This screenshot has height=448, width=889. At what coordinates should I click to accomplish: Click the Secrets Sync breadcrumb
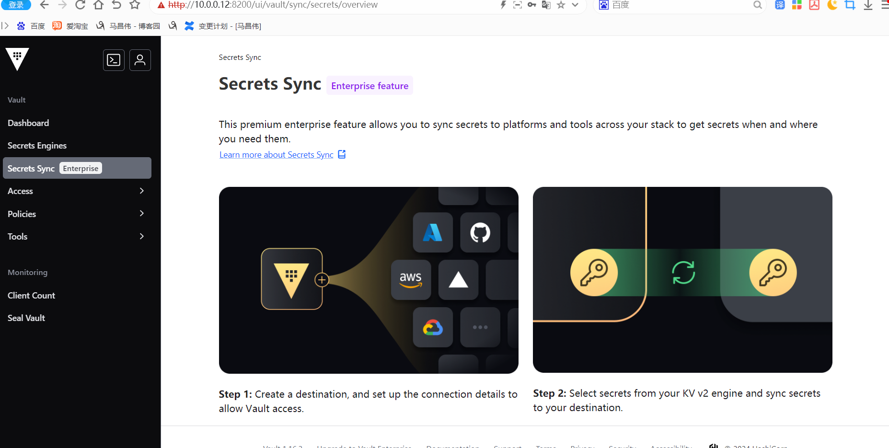click(240, 57)
